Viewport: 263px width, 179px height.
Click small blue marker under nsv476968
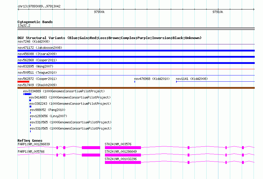pos(135,82)
